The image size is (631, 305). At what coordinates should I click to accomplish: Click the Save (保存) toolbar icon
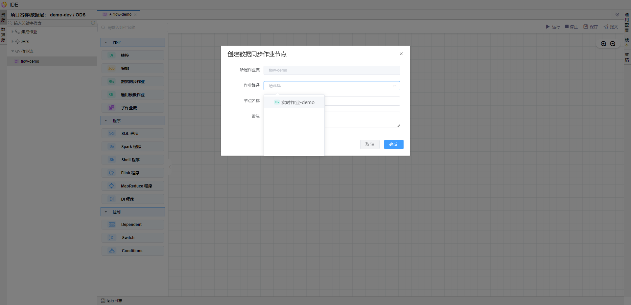coord(586,27)
